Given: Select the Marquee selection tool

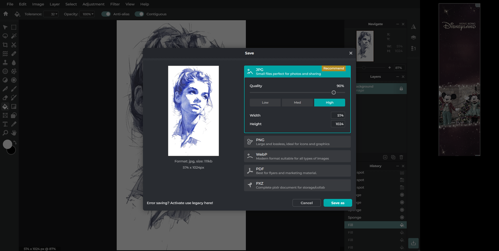Looking at the screenshot, I should 14,27.
